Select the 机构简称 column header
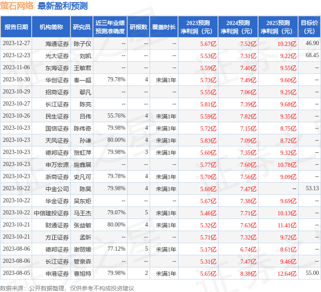Viewport: 321px width, 292px height. 51,27
